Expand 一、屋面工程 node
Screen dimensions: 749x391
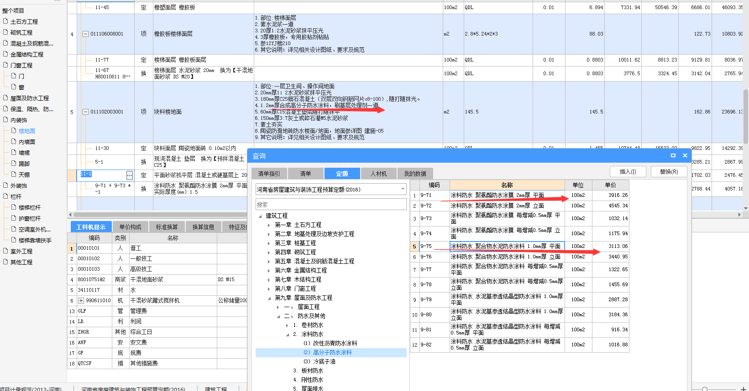(278, 307)
